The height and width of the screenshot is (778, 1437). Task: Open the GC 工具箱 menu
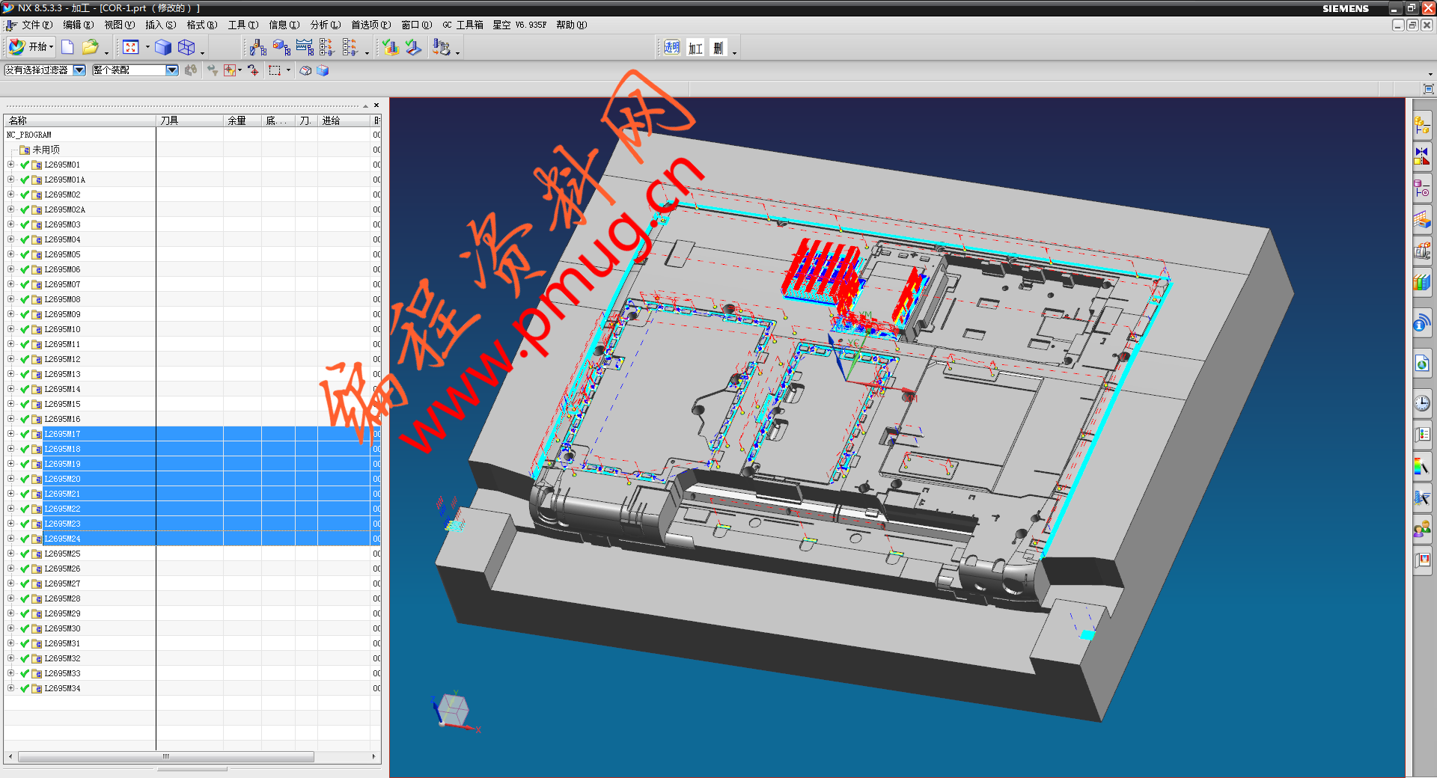pos(463,25)
